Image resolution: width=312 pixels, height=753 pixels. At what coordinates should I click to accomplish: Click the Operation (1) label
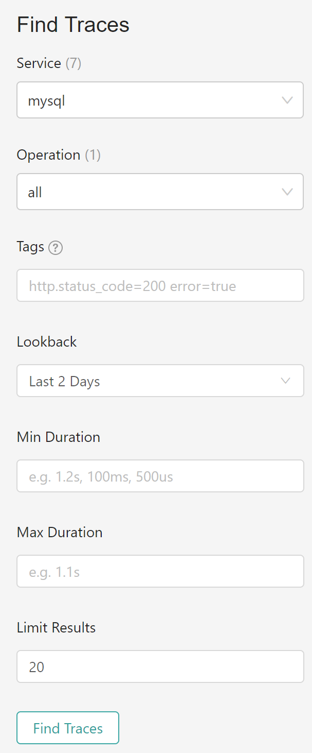tap(59, 155)
